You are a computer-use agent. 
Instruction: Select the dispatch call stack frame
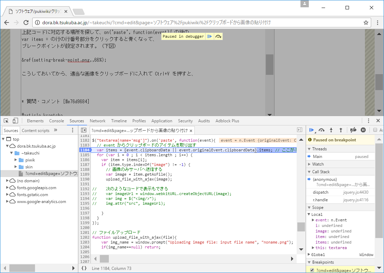[x=321, y=192]
